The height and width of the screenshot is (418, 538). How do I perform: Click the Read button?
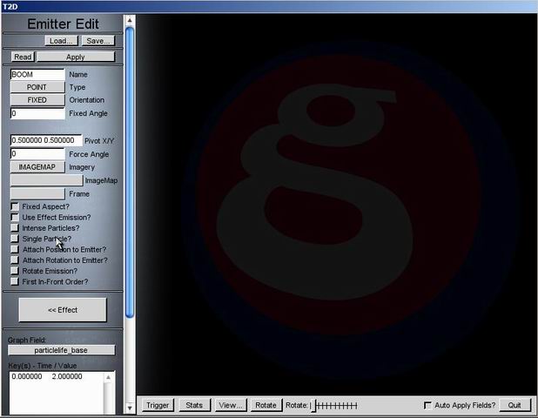point(23,57)
